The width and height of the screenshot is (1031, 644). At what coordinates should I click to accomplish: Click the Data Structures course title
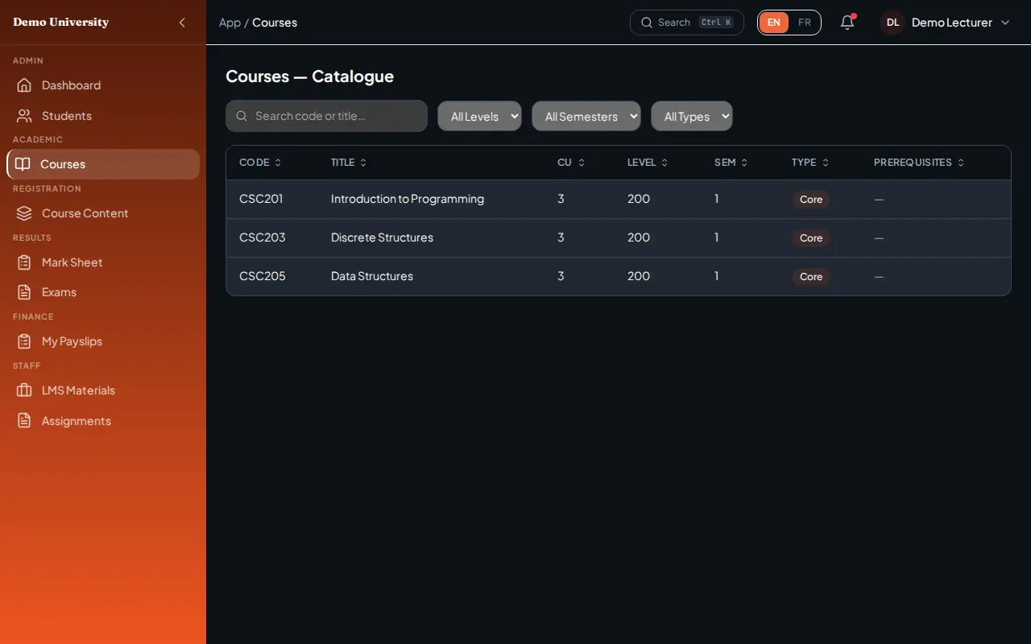[x=372, y=276]
